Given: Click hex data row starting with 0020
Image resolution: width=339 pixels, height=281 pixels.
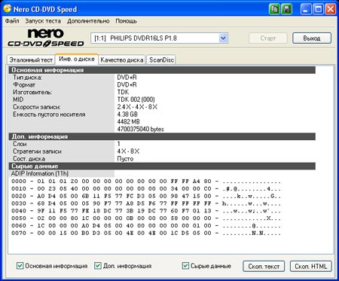Looking at the screenshot, I should pyautogui.click(x=146, y=196).
